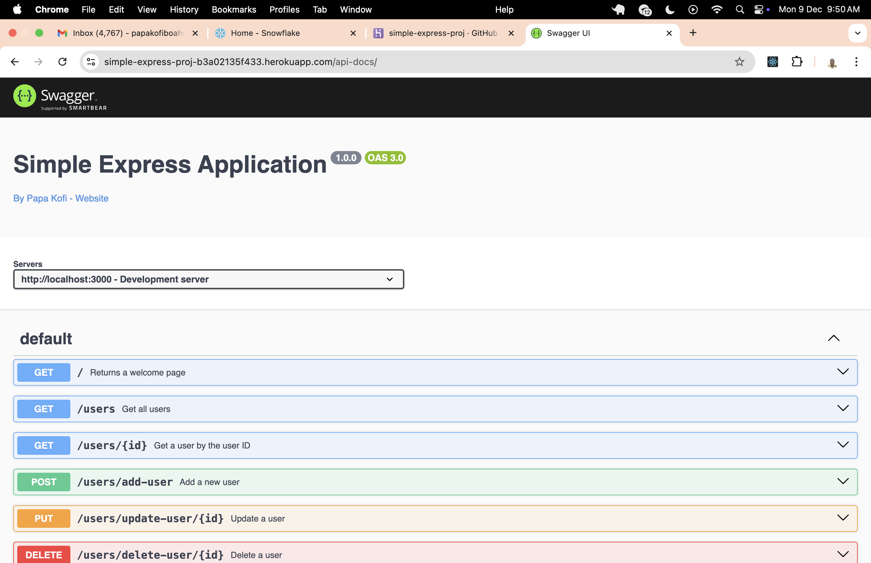Open the Chrome three-dot menu

[856, 62]
